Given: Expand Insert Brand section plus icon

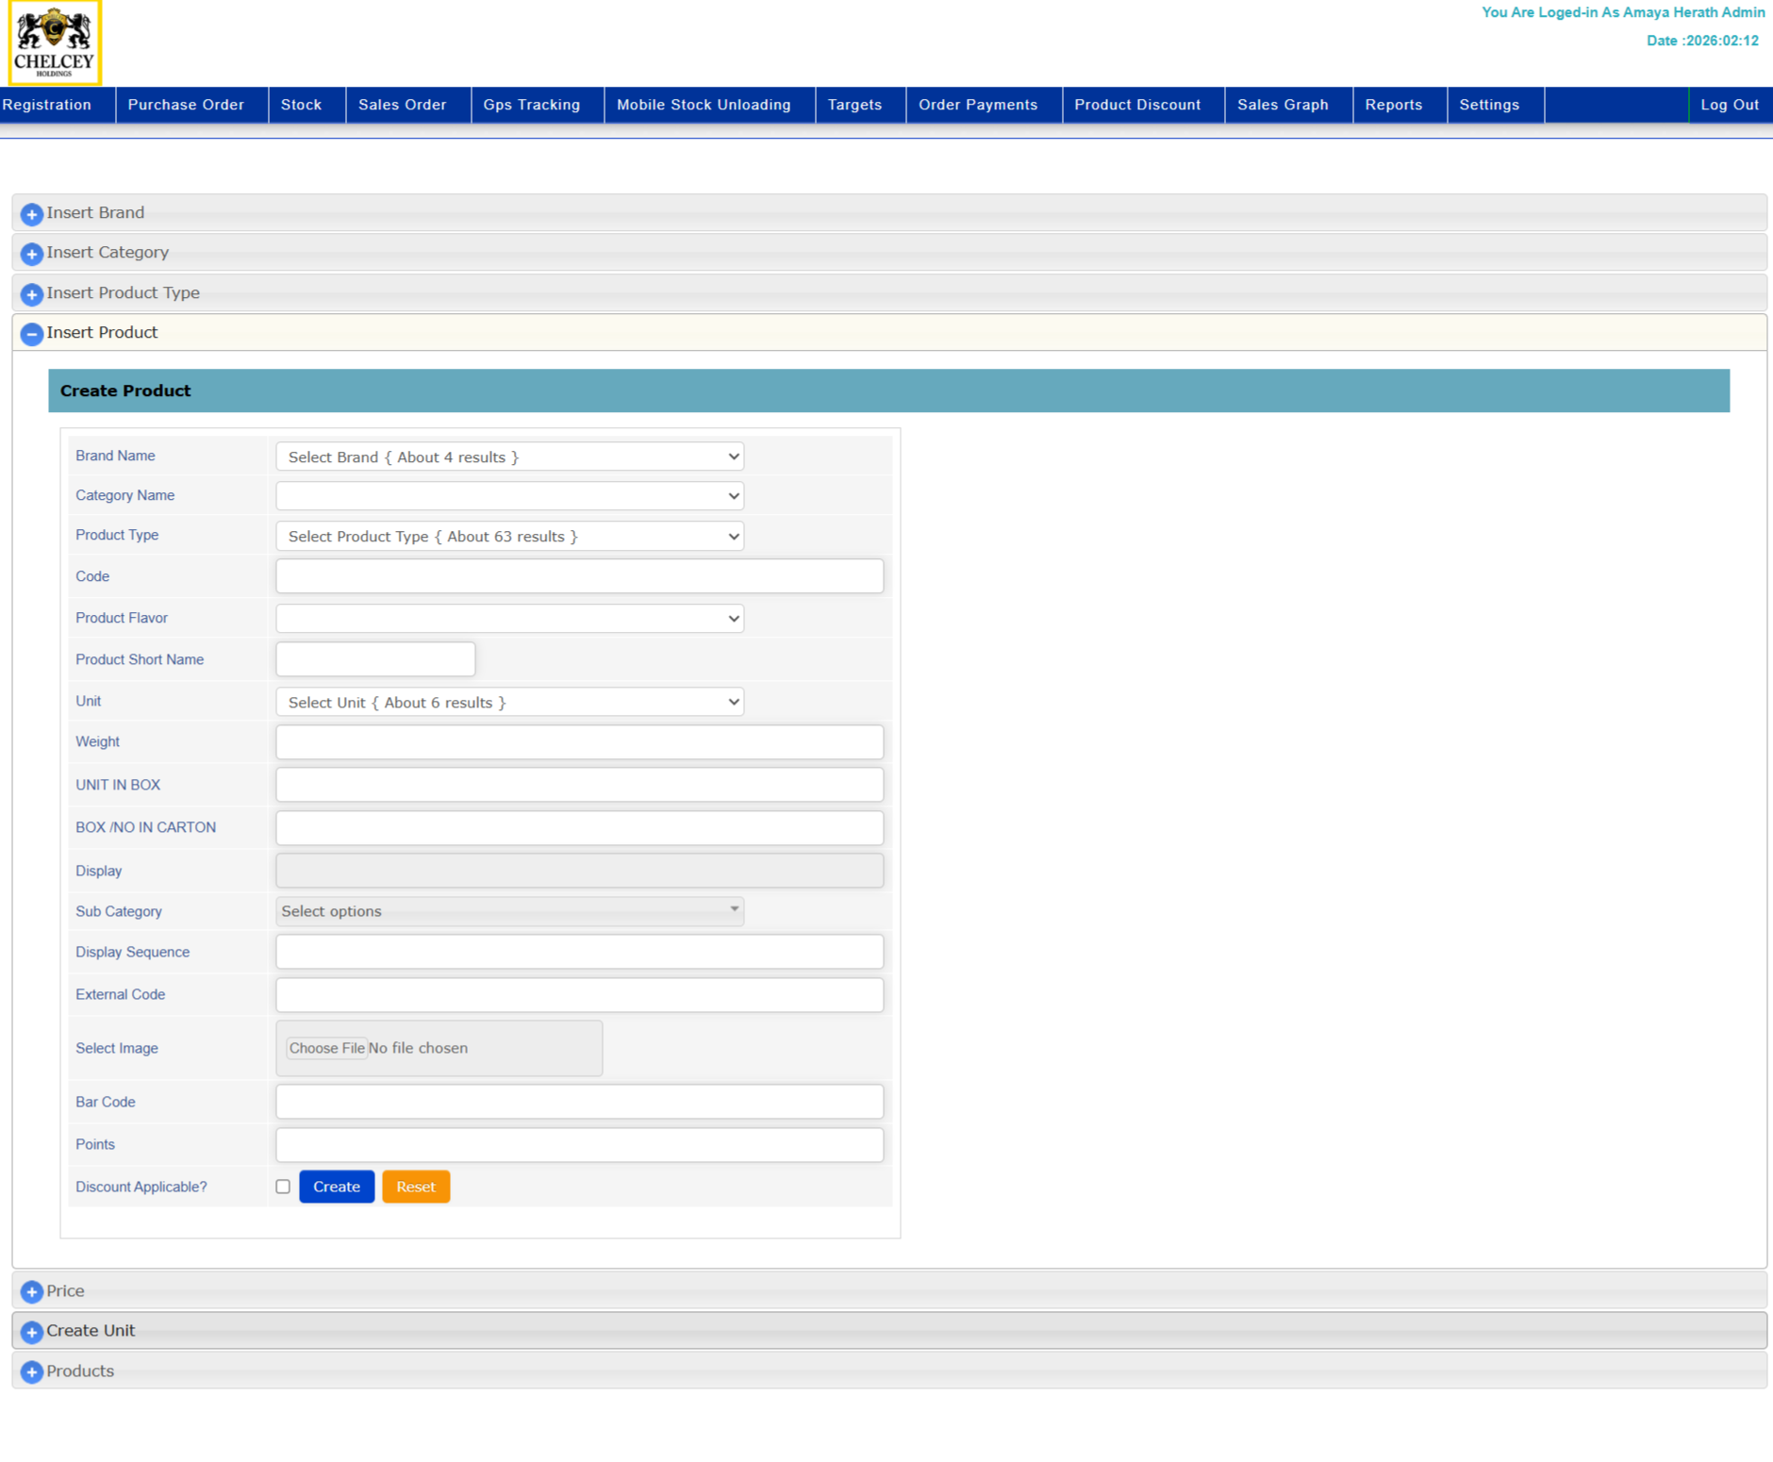Looking at the screenshot, I should [x=32, y=214].
